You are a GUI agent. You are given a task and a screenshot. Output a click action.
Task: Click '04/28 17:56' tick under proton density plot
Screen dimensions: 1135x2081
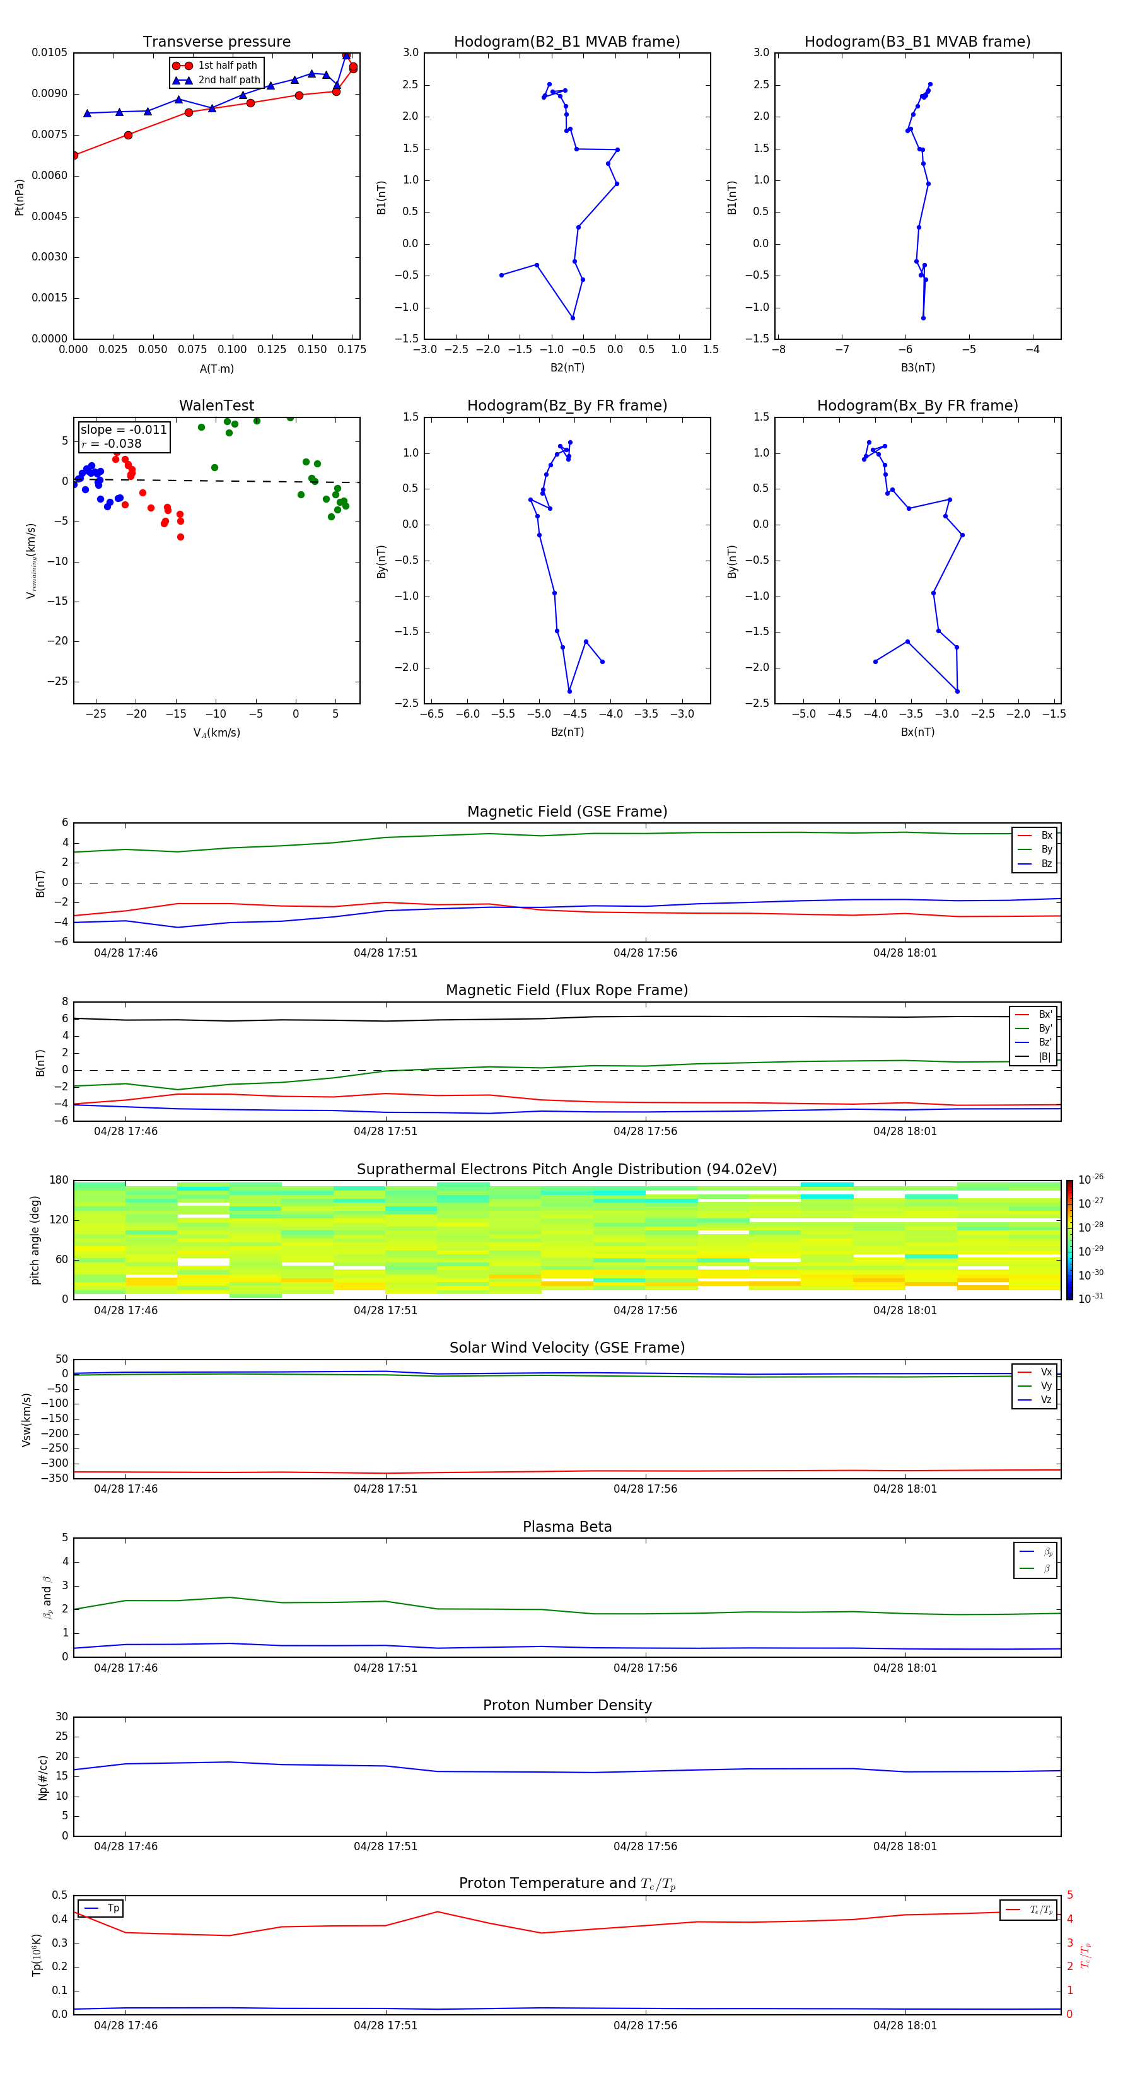[644, 1846]
